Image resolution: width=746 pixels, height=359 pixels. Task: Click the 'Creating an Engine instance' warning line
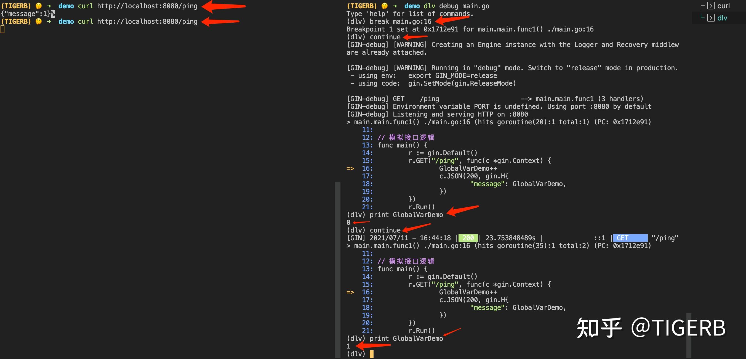[x=513, y=45]
